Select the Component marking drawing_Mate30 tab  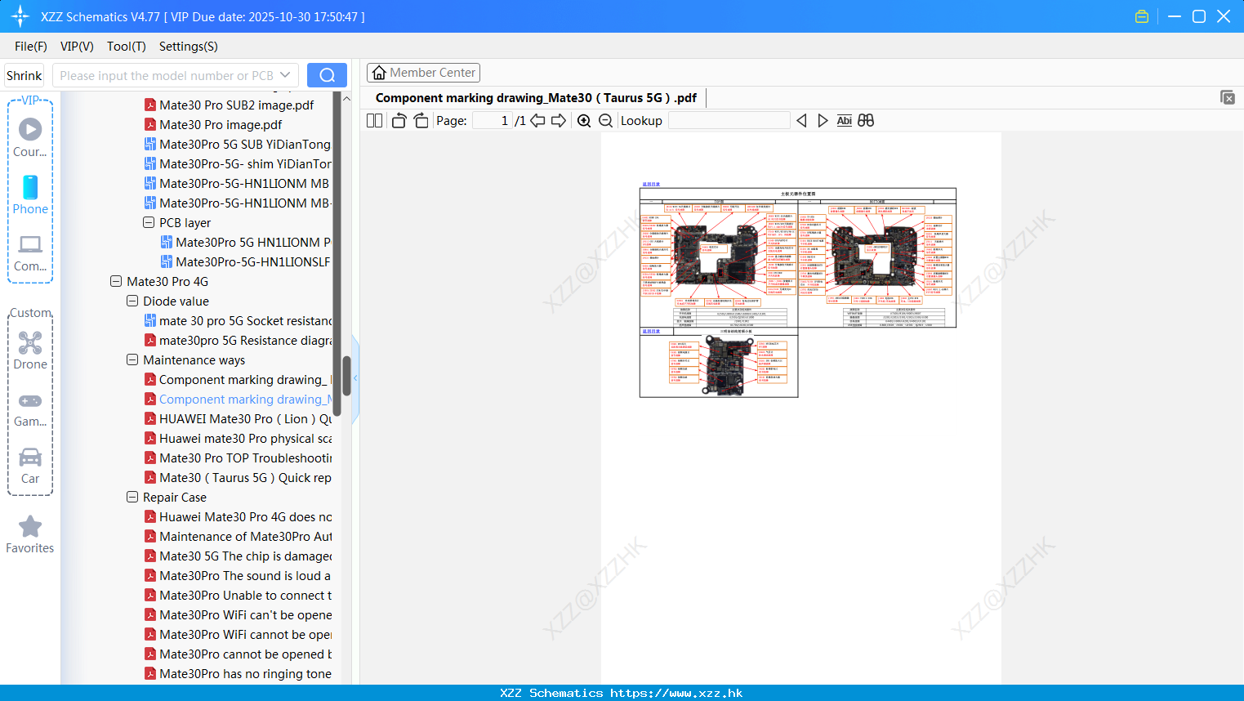536,98
